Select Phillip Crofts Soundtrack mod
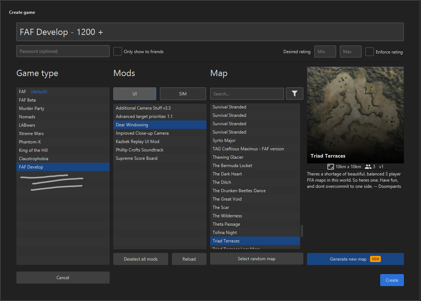Image resolution: width=421 pixels, height=301 pixels. point(160,150)
